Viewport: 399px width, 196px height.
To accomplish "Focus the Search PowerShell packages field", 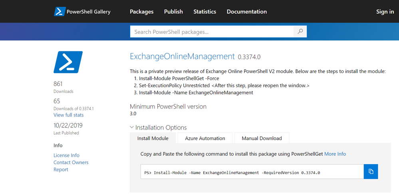I will tap(212, 31).
